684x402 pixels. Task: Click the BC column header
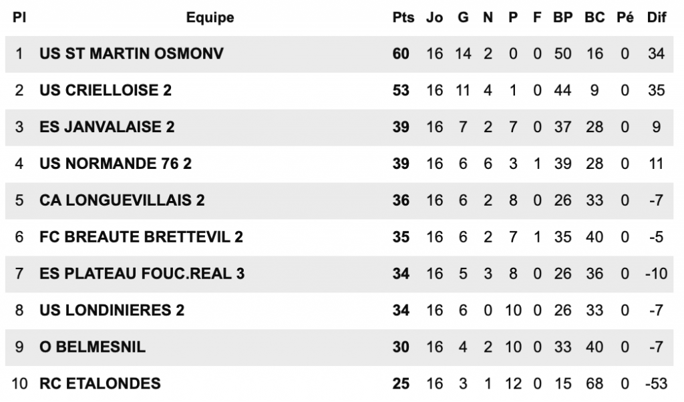click(x=594, y=17)
